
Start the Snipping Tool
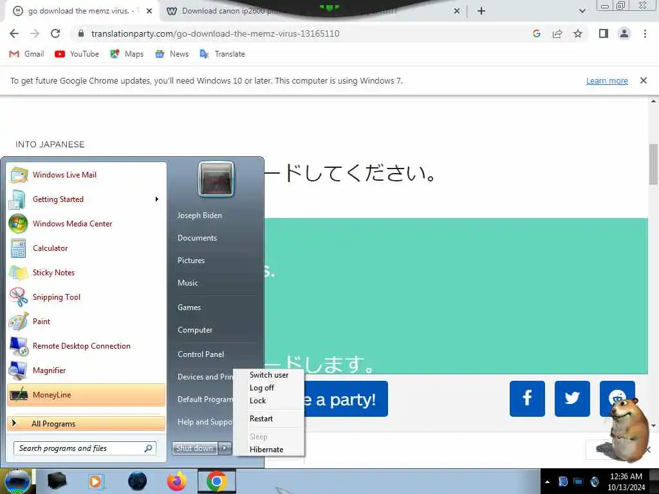pos(86,297)
